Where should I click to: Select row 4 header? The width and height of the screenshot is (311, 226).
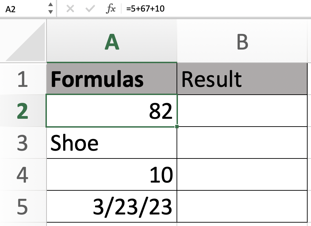(22, 175)
